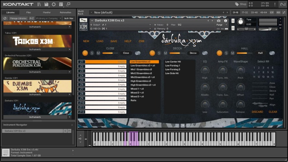The width and height of the screenshot is (288, 162).
Task: Click the LOAD button
Action: (x=100, y=41)
